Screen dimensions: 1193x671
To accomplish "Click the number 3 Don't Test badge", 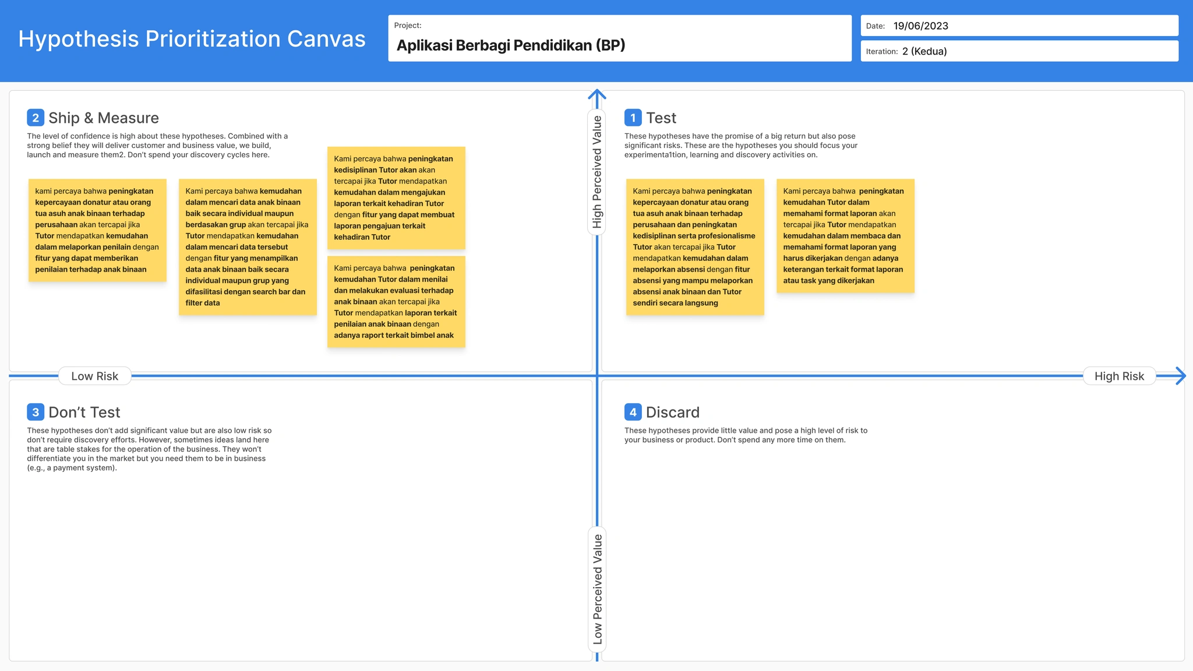I will coord(36,412).
